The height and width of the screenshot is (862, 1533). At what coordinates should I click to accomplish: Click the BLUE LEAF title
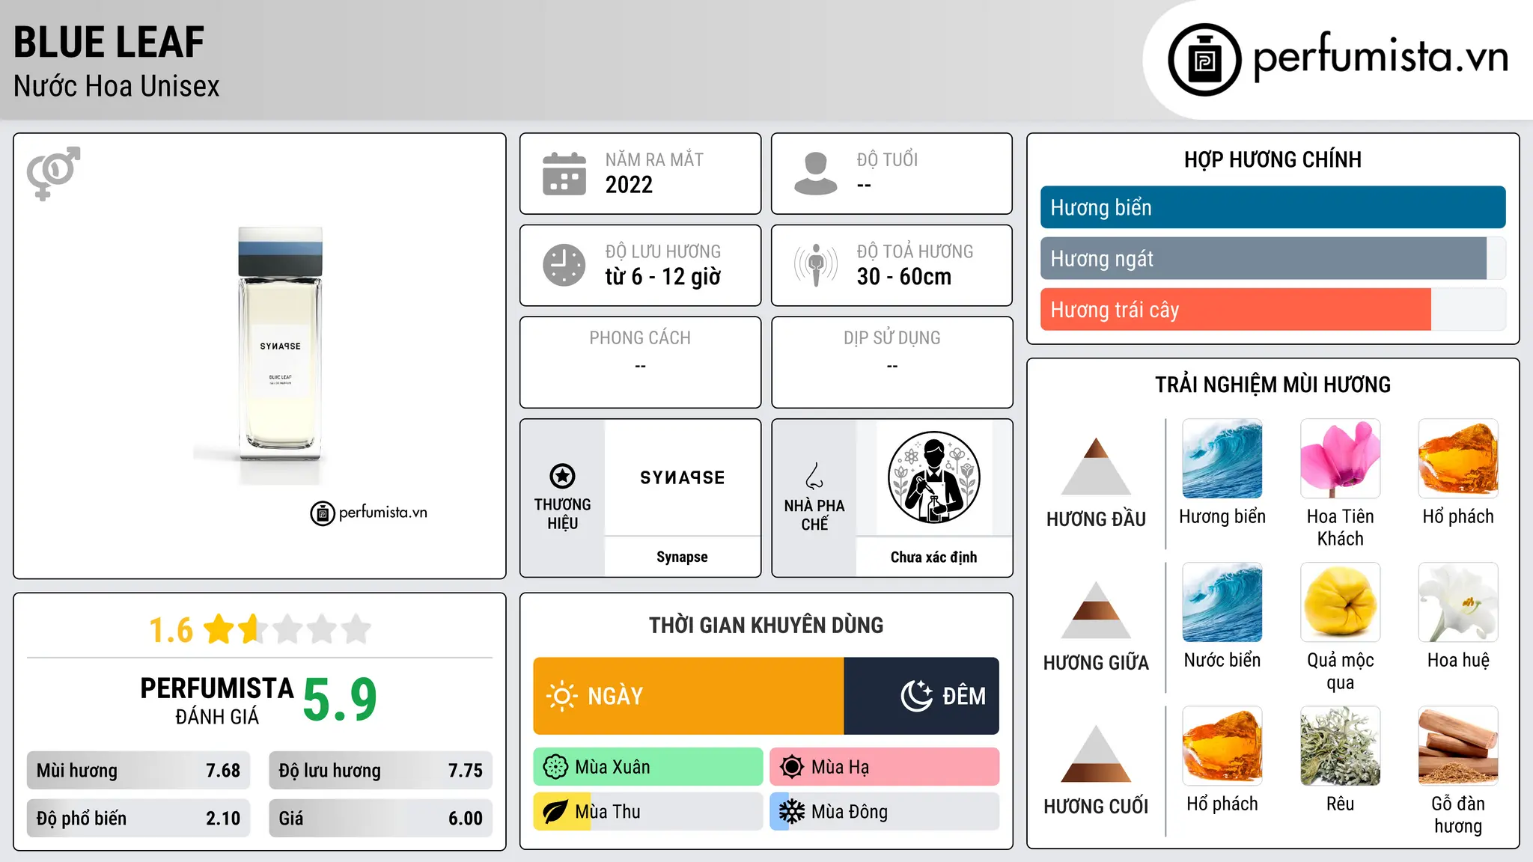pos(109,42)
